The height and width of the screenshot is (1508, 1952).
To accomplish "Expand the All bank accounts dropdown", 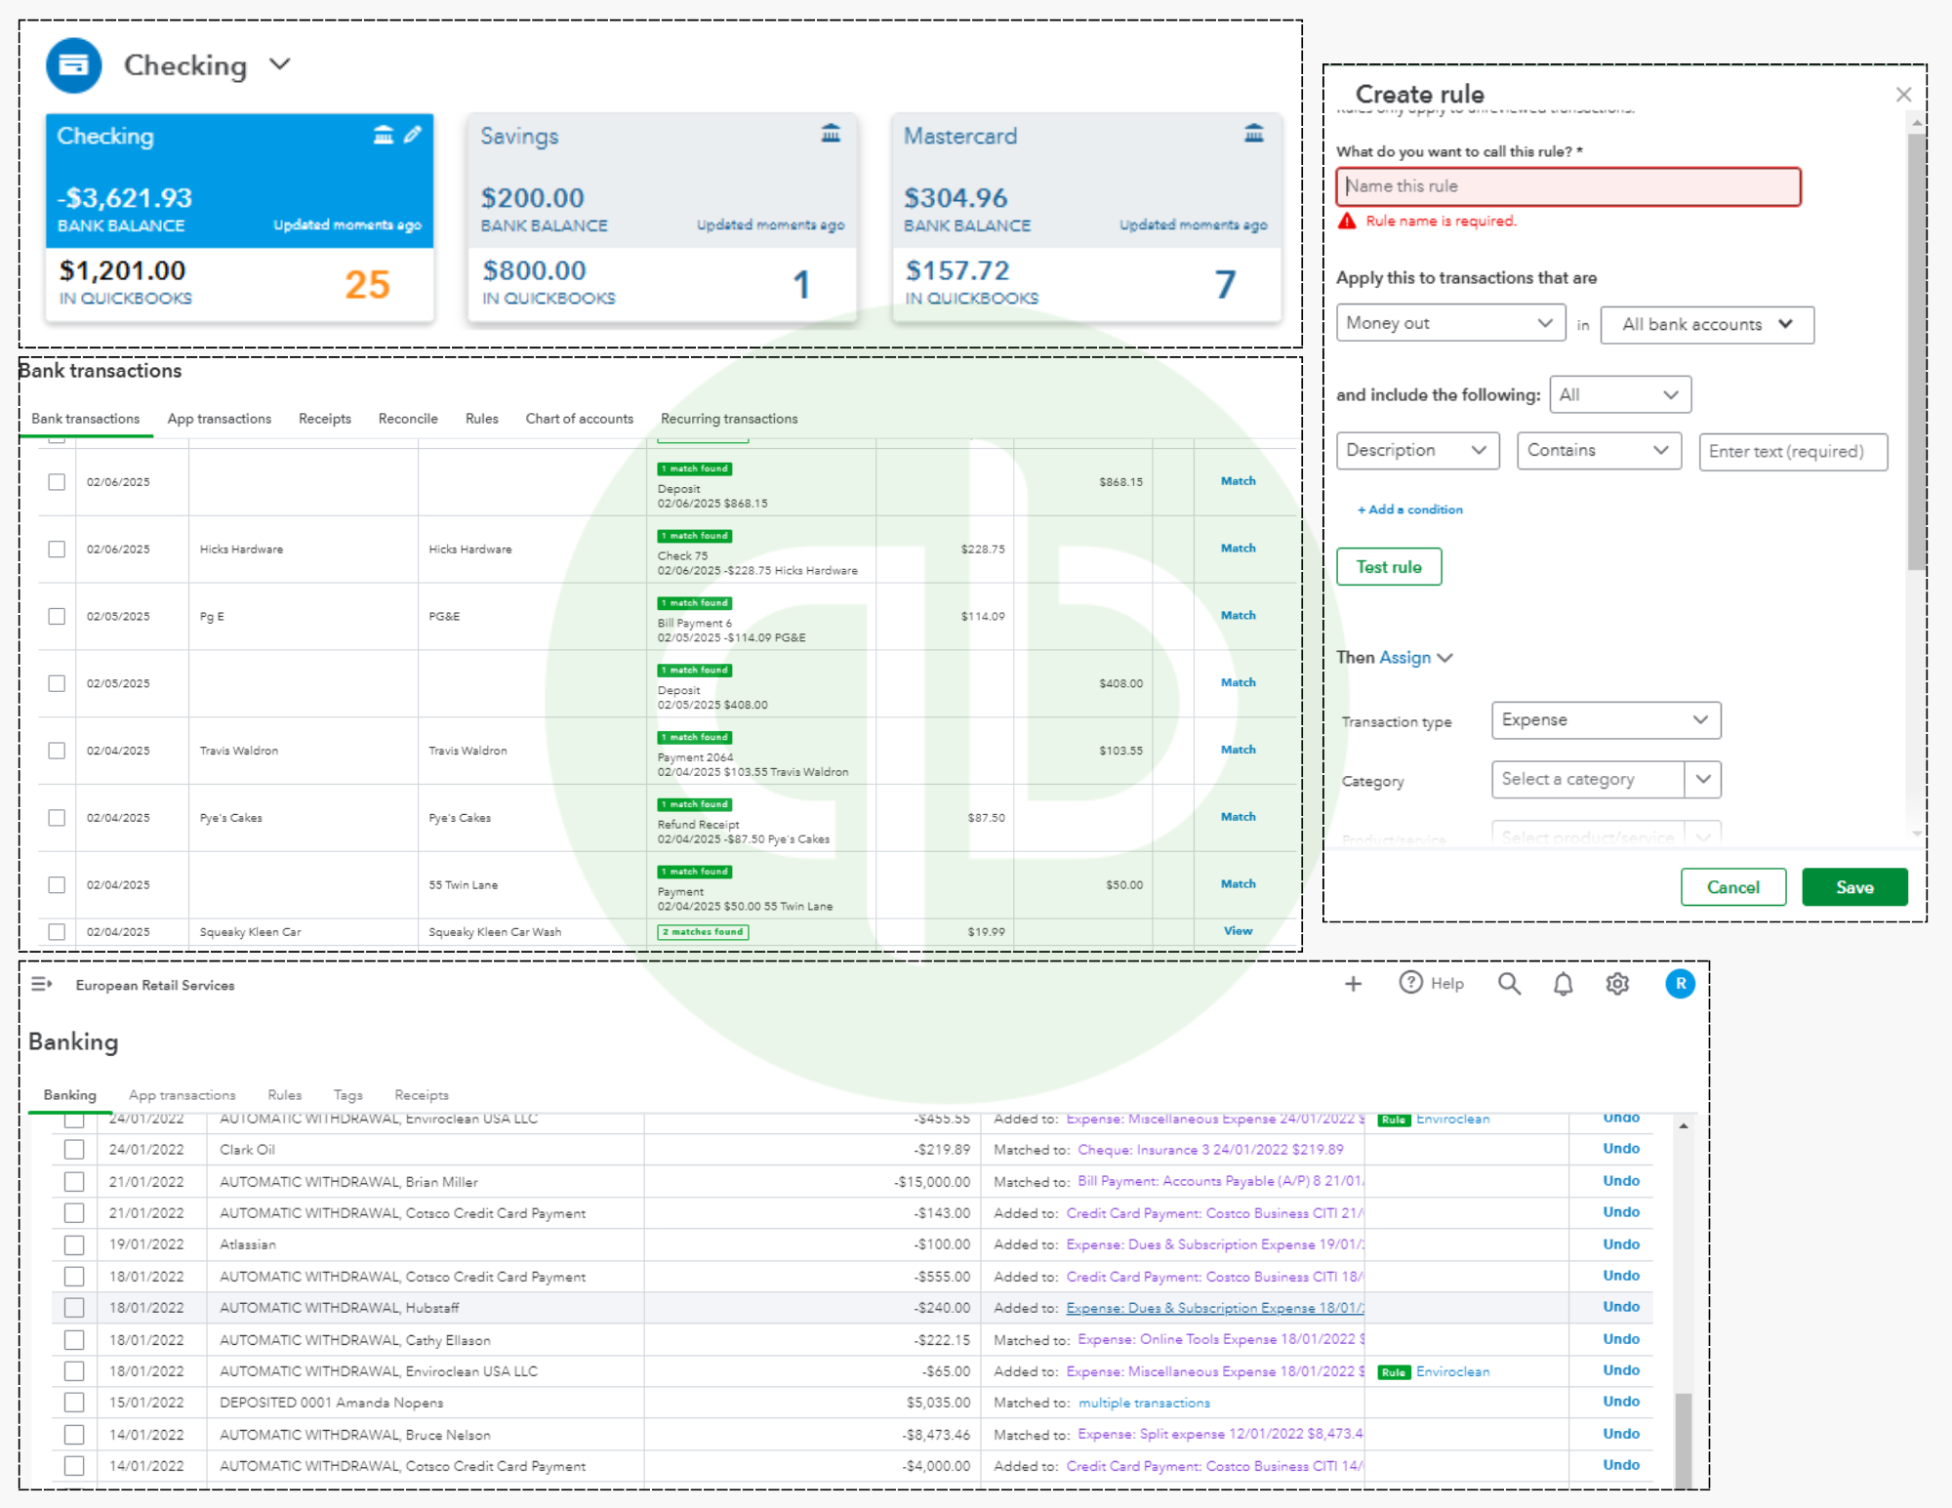I will (1706, 325).
